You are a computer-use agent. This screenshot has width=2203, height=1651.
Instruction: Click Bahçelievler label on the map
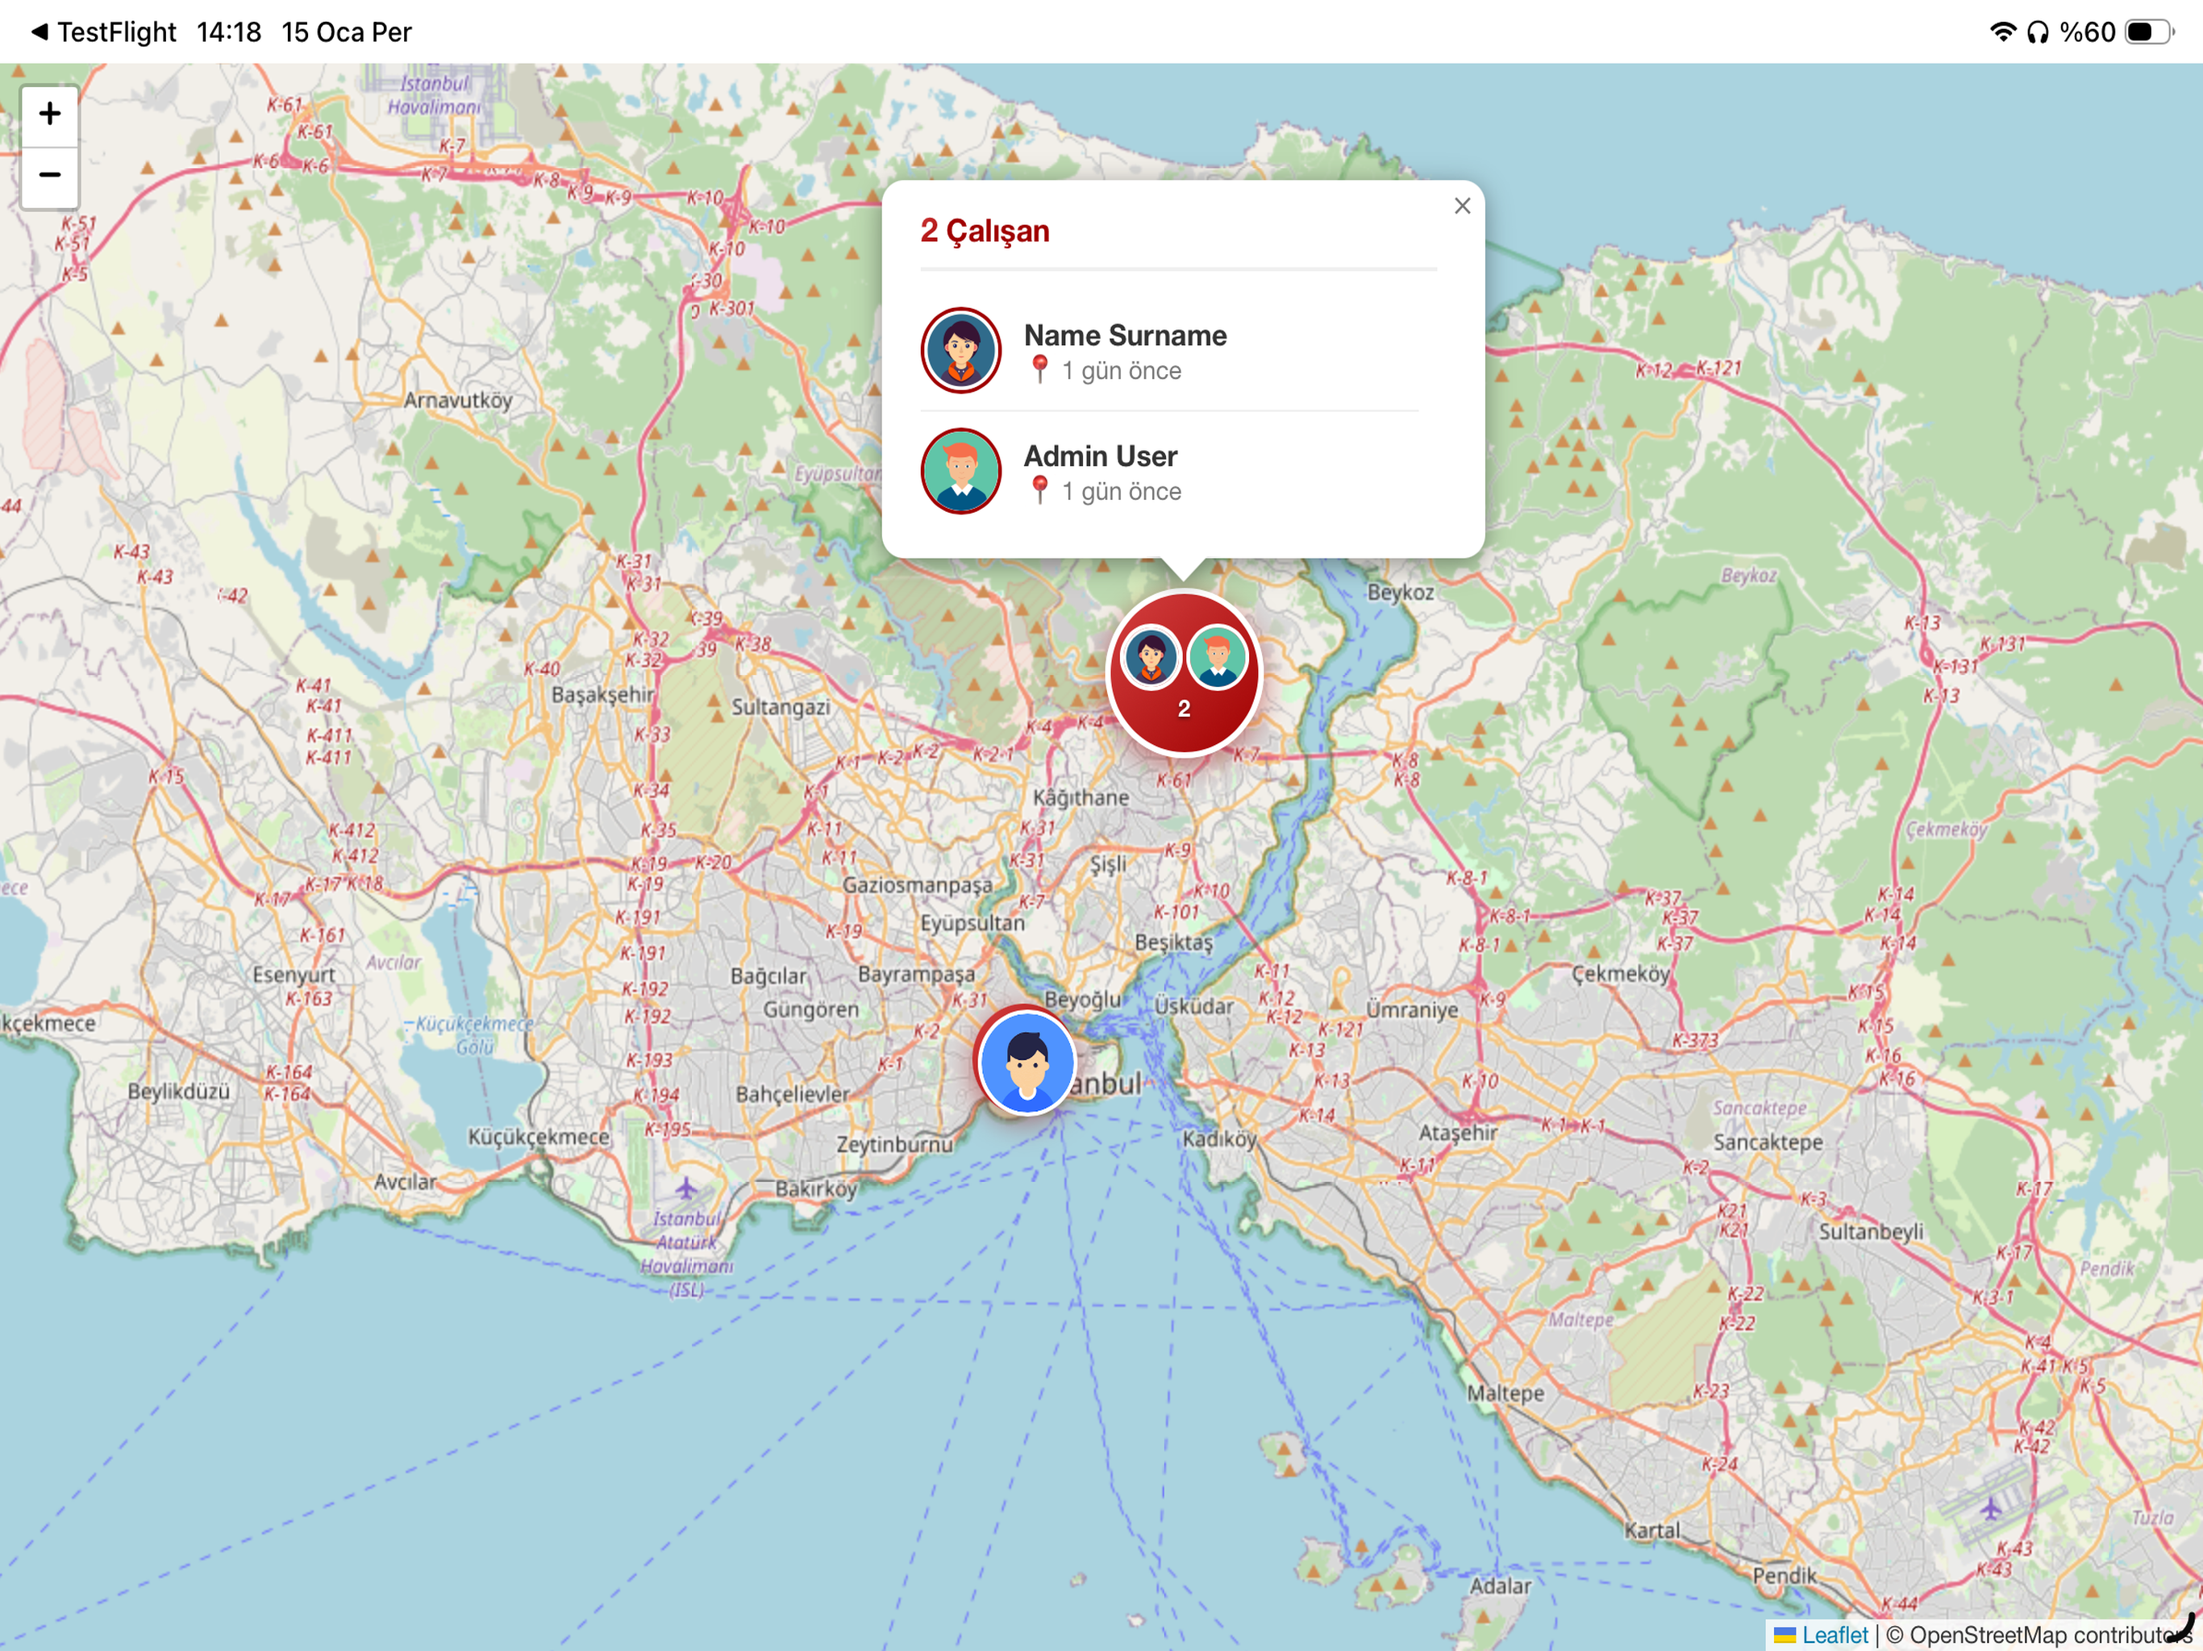click(793, 1095)
